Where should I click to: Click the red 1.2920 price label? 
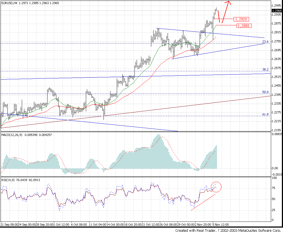pyautogui.click(x=241, y=19)
